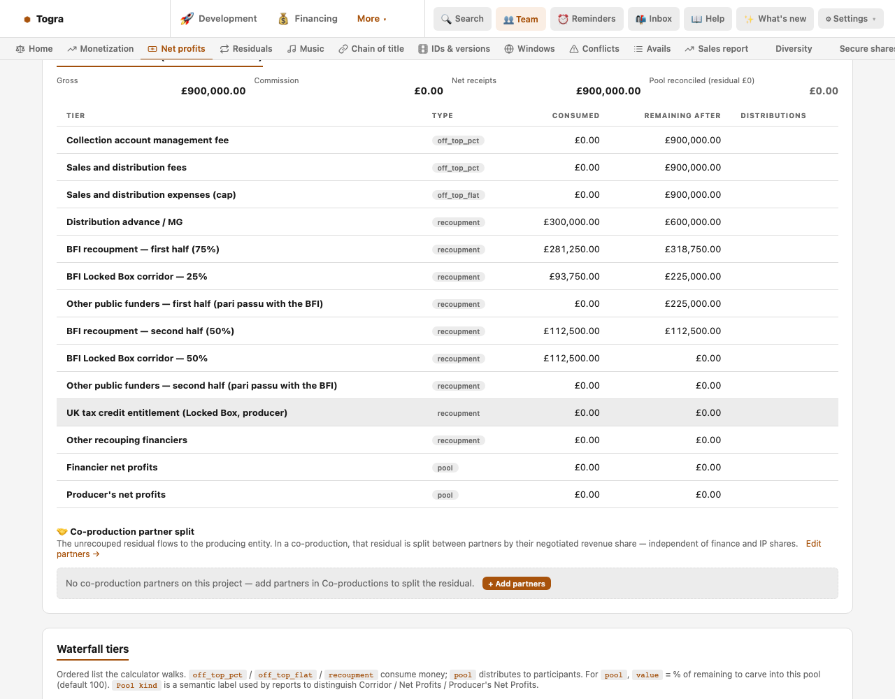Click the Add partners button
This screenshot has width=895, height=699.
(517, 584)
